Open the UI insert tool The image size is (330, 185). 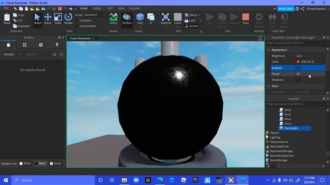[151, 19]
